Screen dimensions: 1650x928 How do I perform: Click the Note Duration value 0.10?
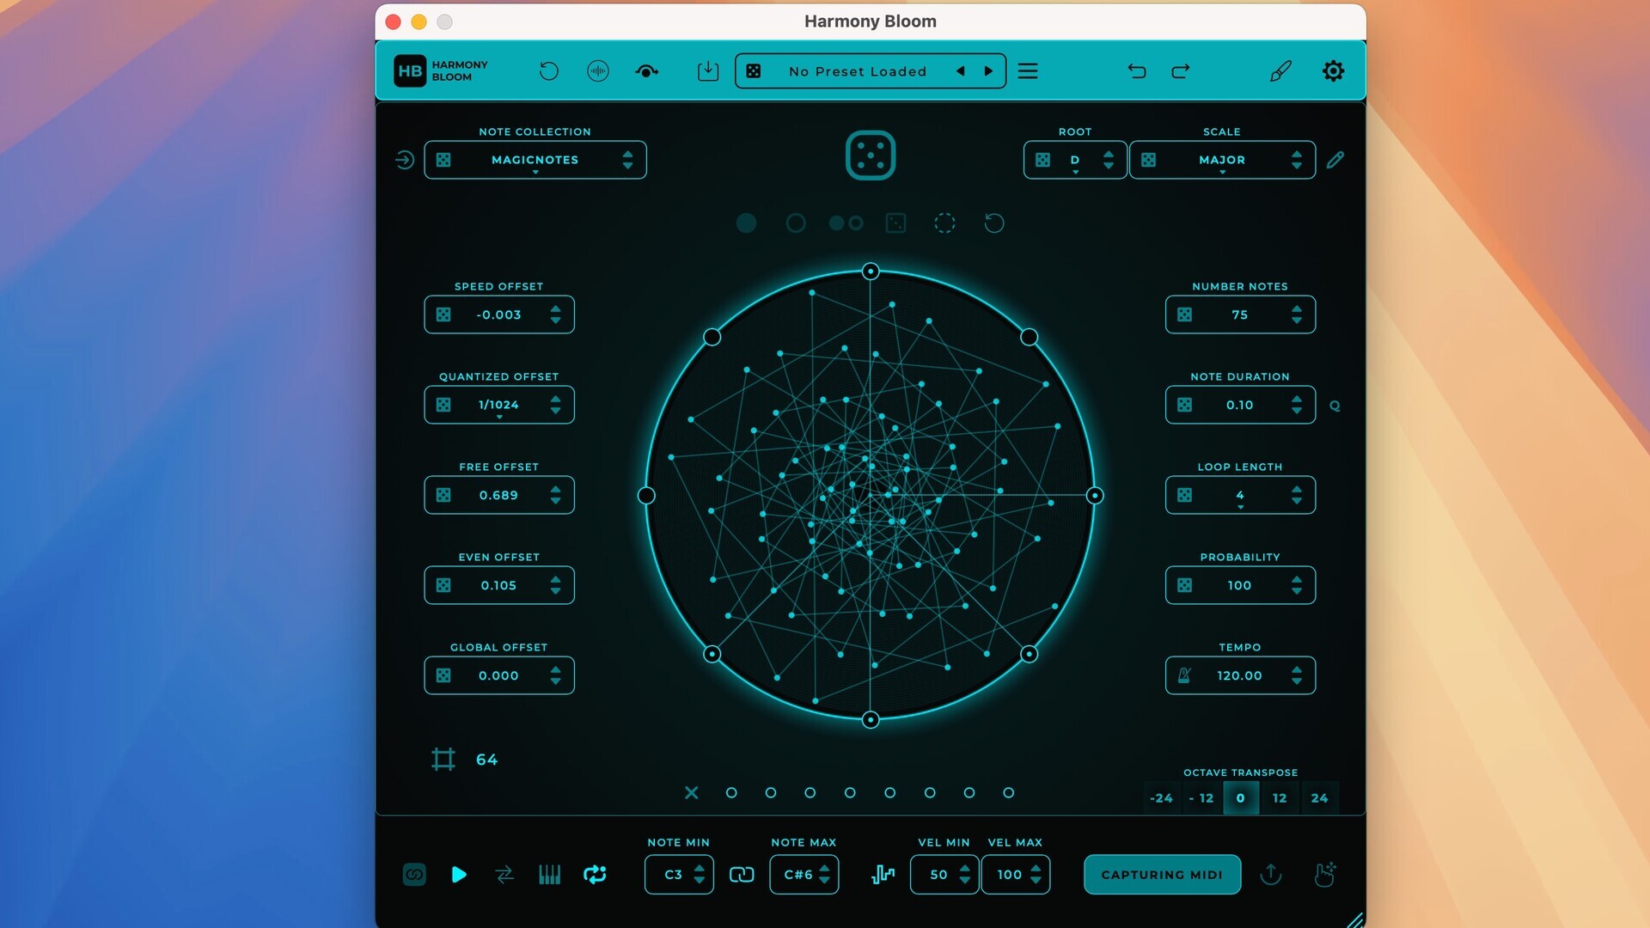[x=1239, y=405]
